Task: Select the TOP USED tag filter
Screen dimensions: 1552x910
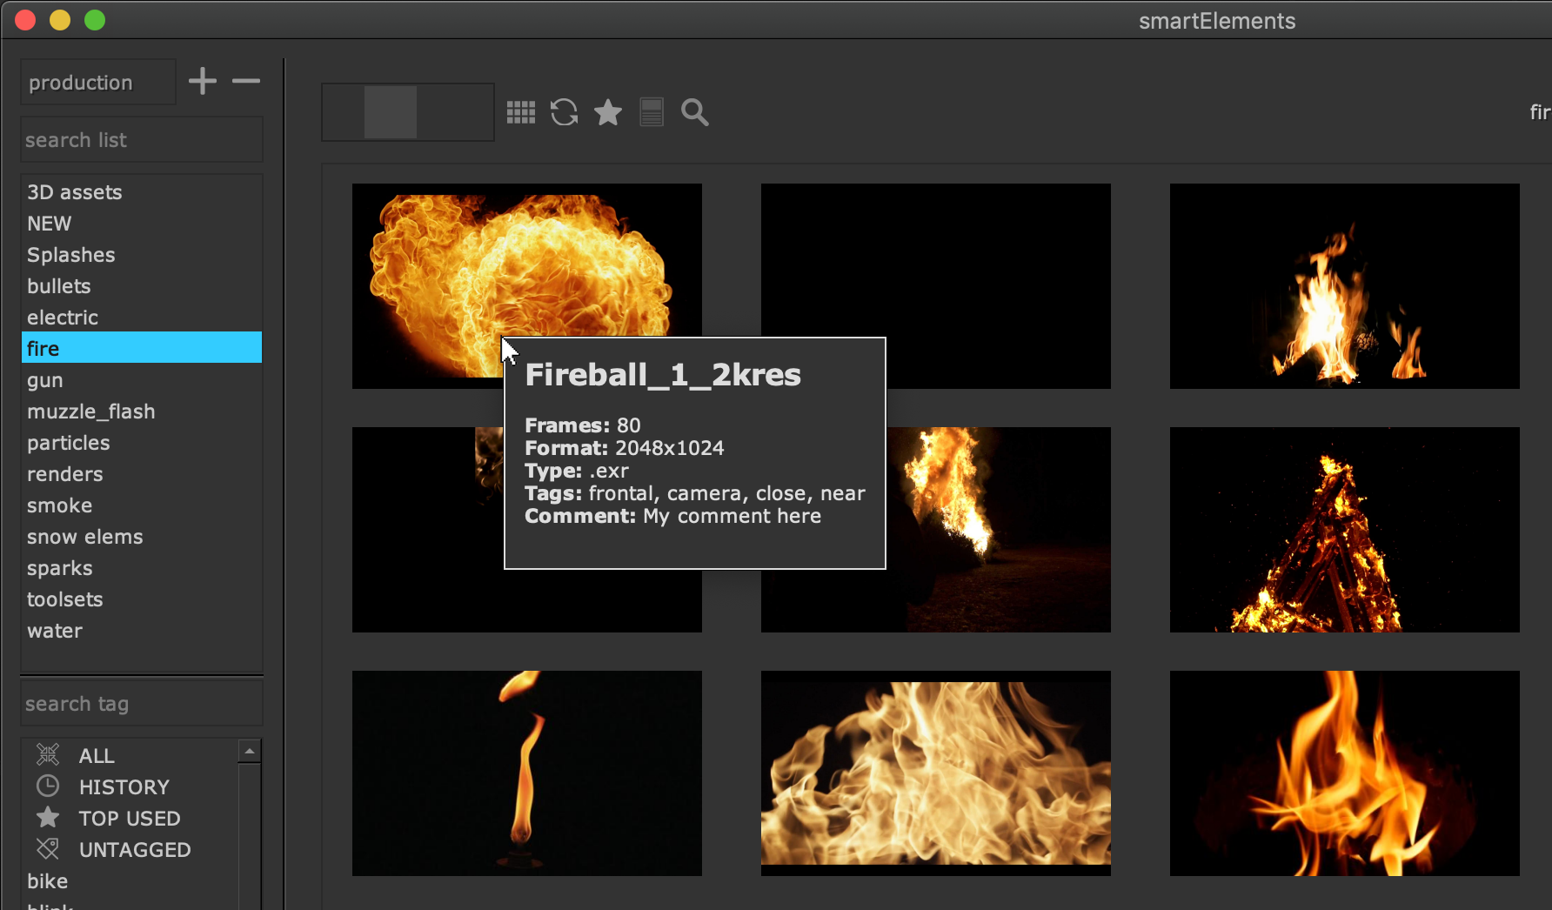Action: pyautogui.click(x=129, y=819)
